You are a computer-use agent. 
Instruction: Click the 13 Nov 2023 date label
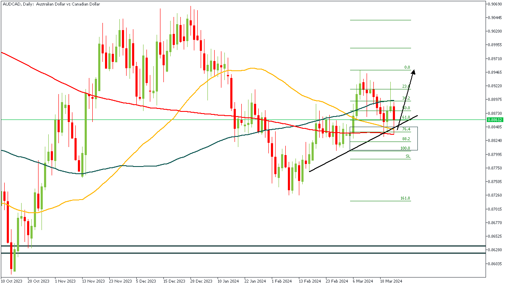93,281
